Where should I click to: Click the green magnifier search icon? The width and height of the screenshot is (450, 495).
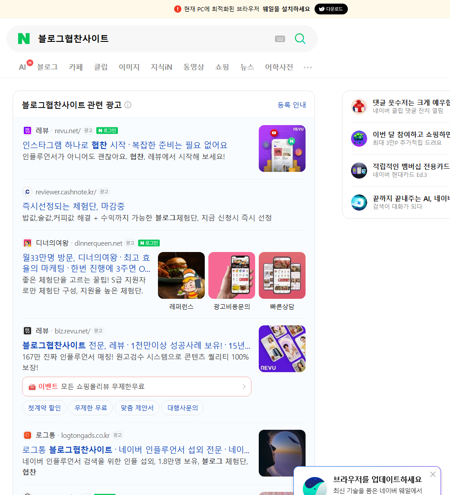pos(300,39)
